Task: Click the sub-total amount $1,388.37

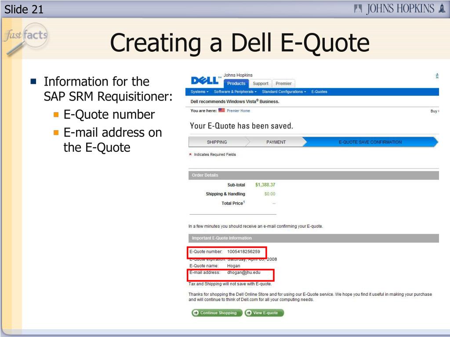Action: (265, 185)
